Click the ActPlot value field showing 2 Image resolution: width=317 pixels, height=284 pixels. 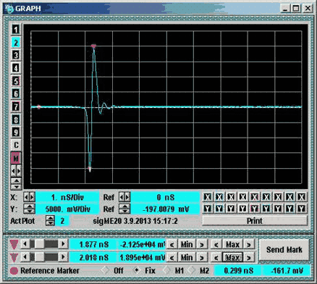pyautogui.click(x=62, y=221)
